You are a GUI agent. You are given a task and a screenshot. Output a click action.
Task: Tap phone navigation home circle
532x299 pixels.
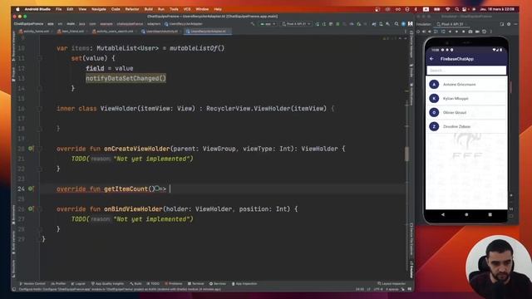466,214
